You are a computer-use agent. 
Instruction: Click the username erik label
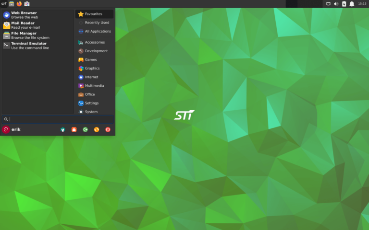click(x=16, y=129)
